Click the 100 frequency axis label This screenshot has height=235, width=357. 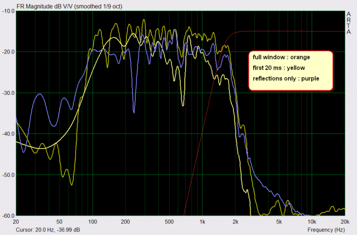pos(92,221)
